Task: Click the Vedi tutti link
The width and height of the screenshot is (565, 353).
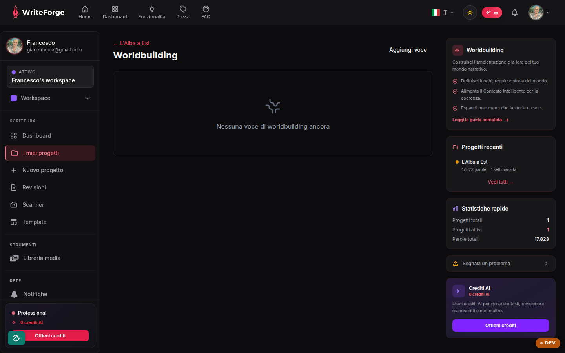Action: click(500, 182)
